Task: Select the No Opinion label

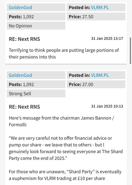Action: (36, 26)
